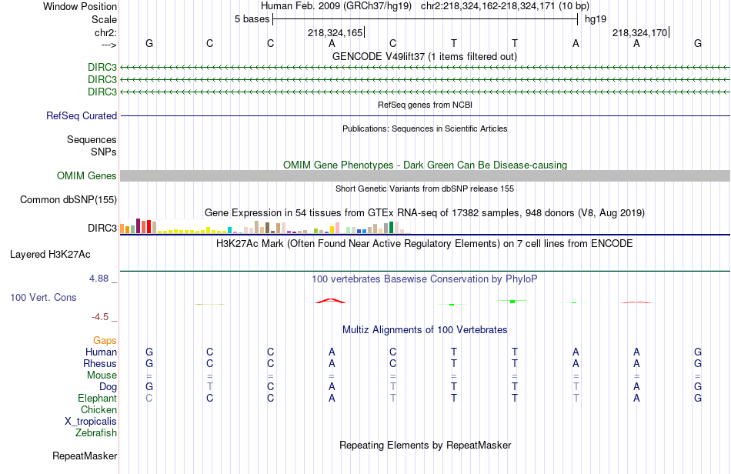The width and height of the screenshot is (731, 474).
Task: Click DIRC3 label beside GTEx expression bars
Action: (x=102, y=228)
